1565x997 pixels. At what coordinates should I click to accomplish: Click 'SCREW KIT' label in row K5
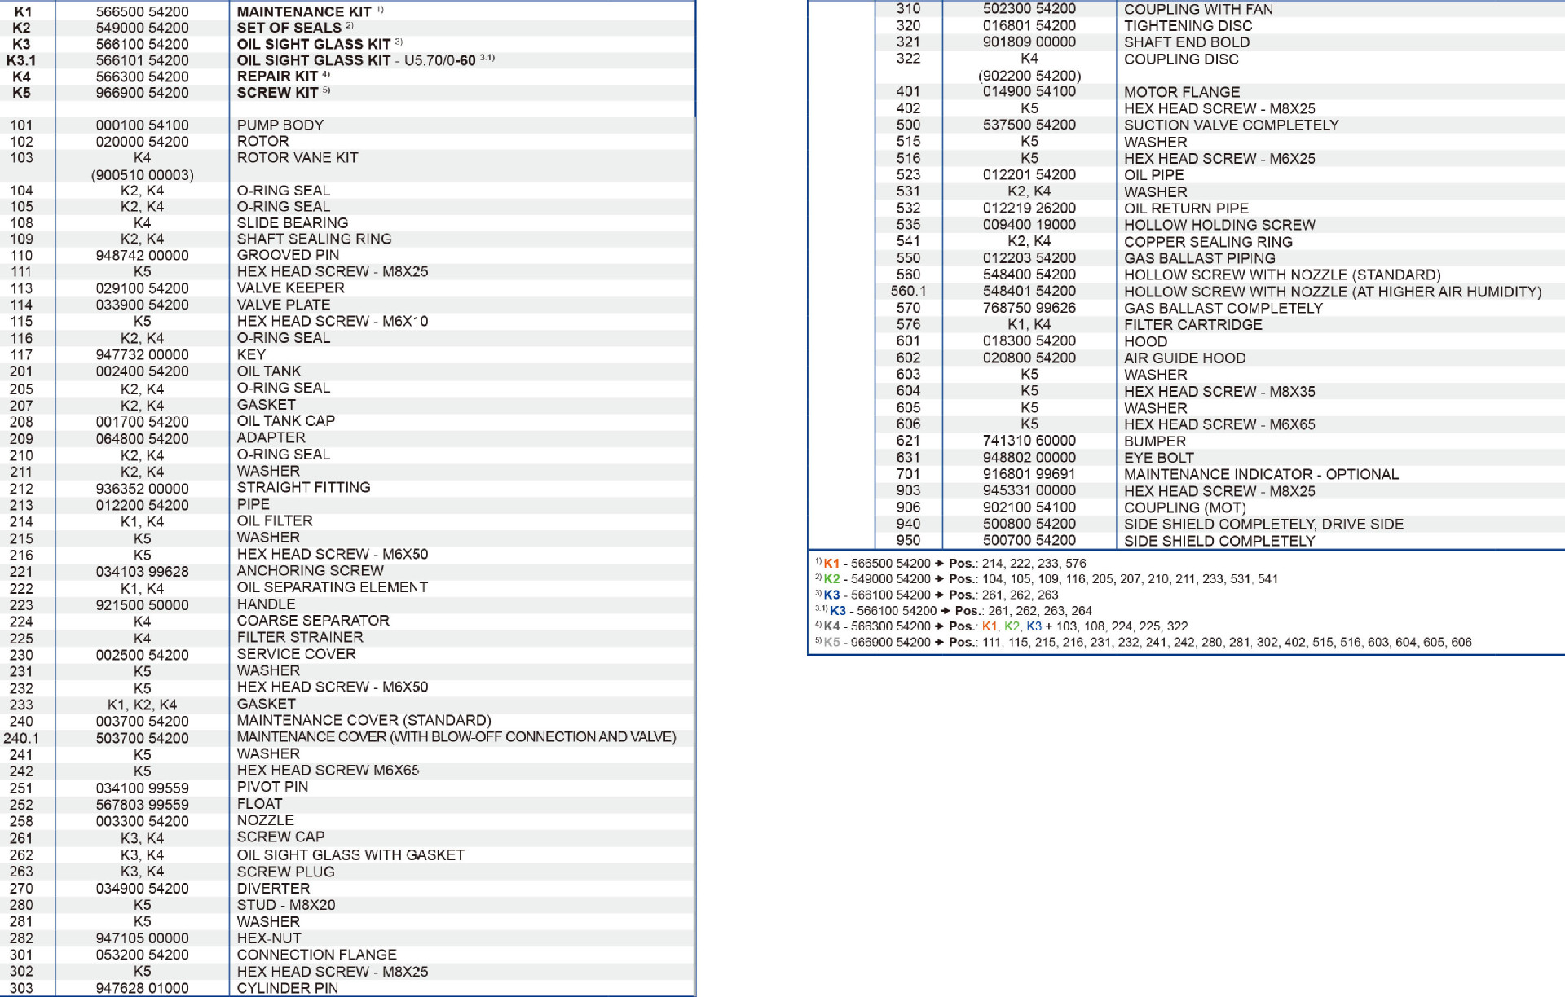pyautogui.click(x=277, y=93)
